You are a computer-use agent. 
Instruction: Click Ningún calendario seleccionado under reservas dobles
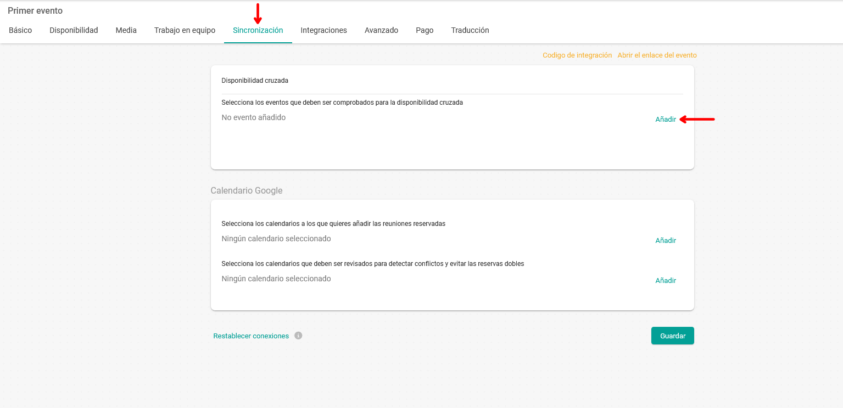pos(276,279)
